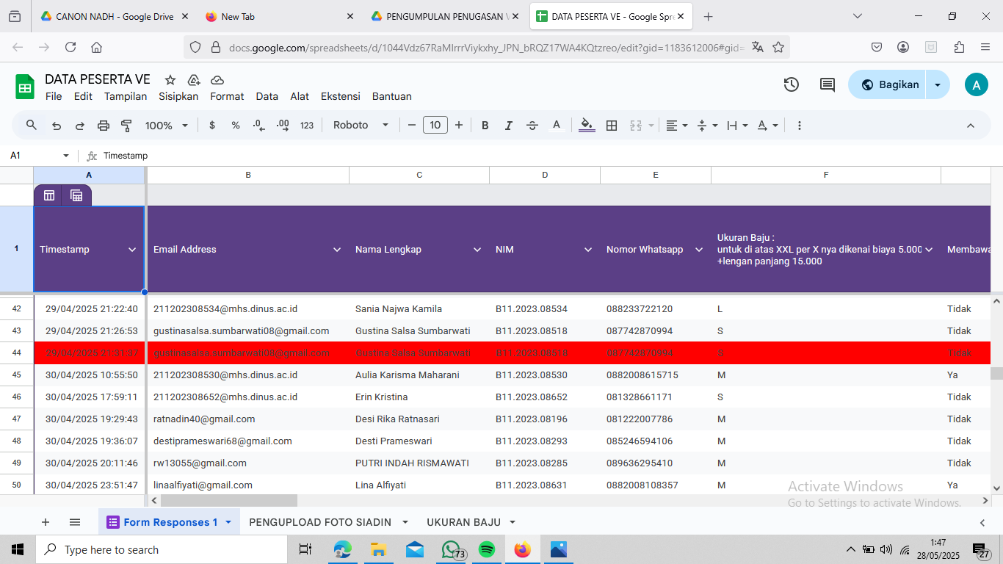Open the Google account avatar A
The width and height of the screenshot is (1003, 564).
976,84
